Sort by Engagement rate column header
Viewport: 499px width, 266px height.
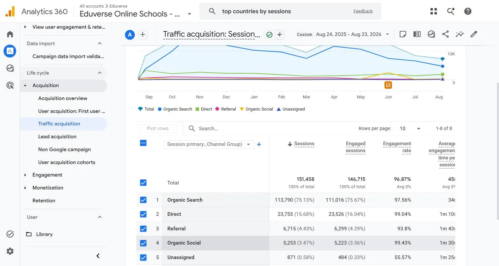pyautogui.click(x=397, y=147)
